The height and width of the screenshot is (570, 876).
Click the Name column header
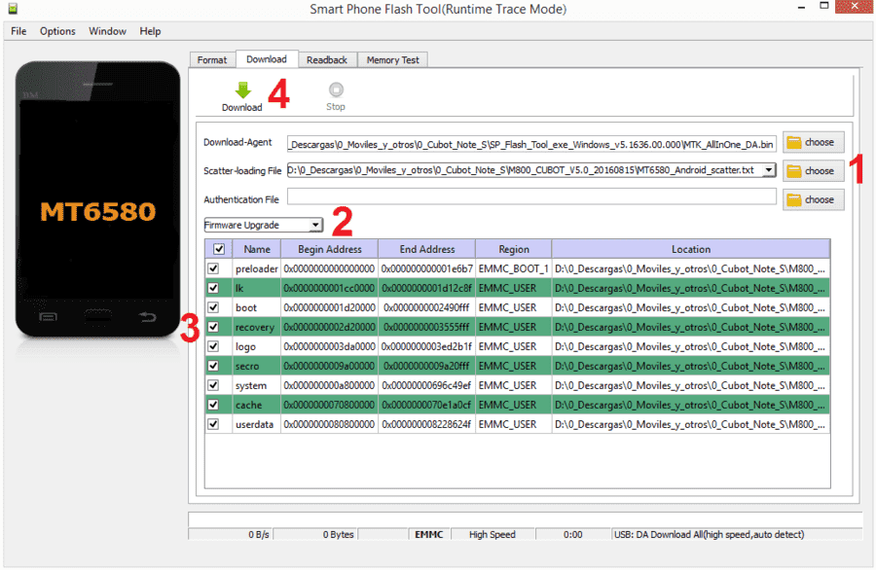point(256,249)
